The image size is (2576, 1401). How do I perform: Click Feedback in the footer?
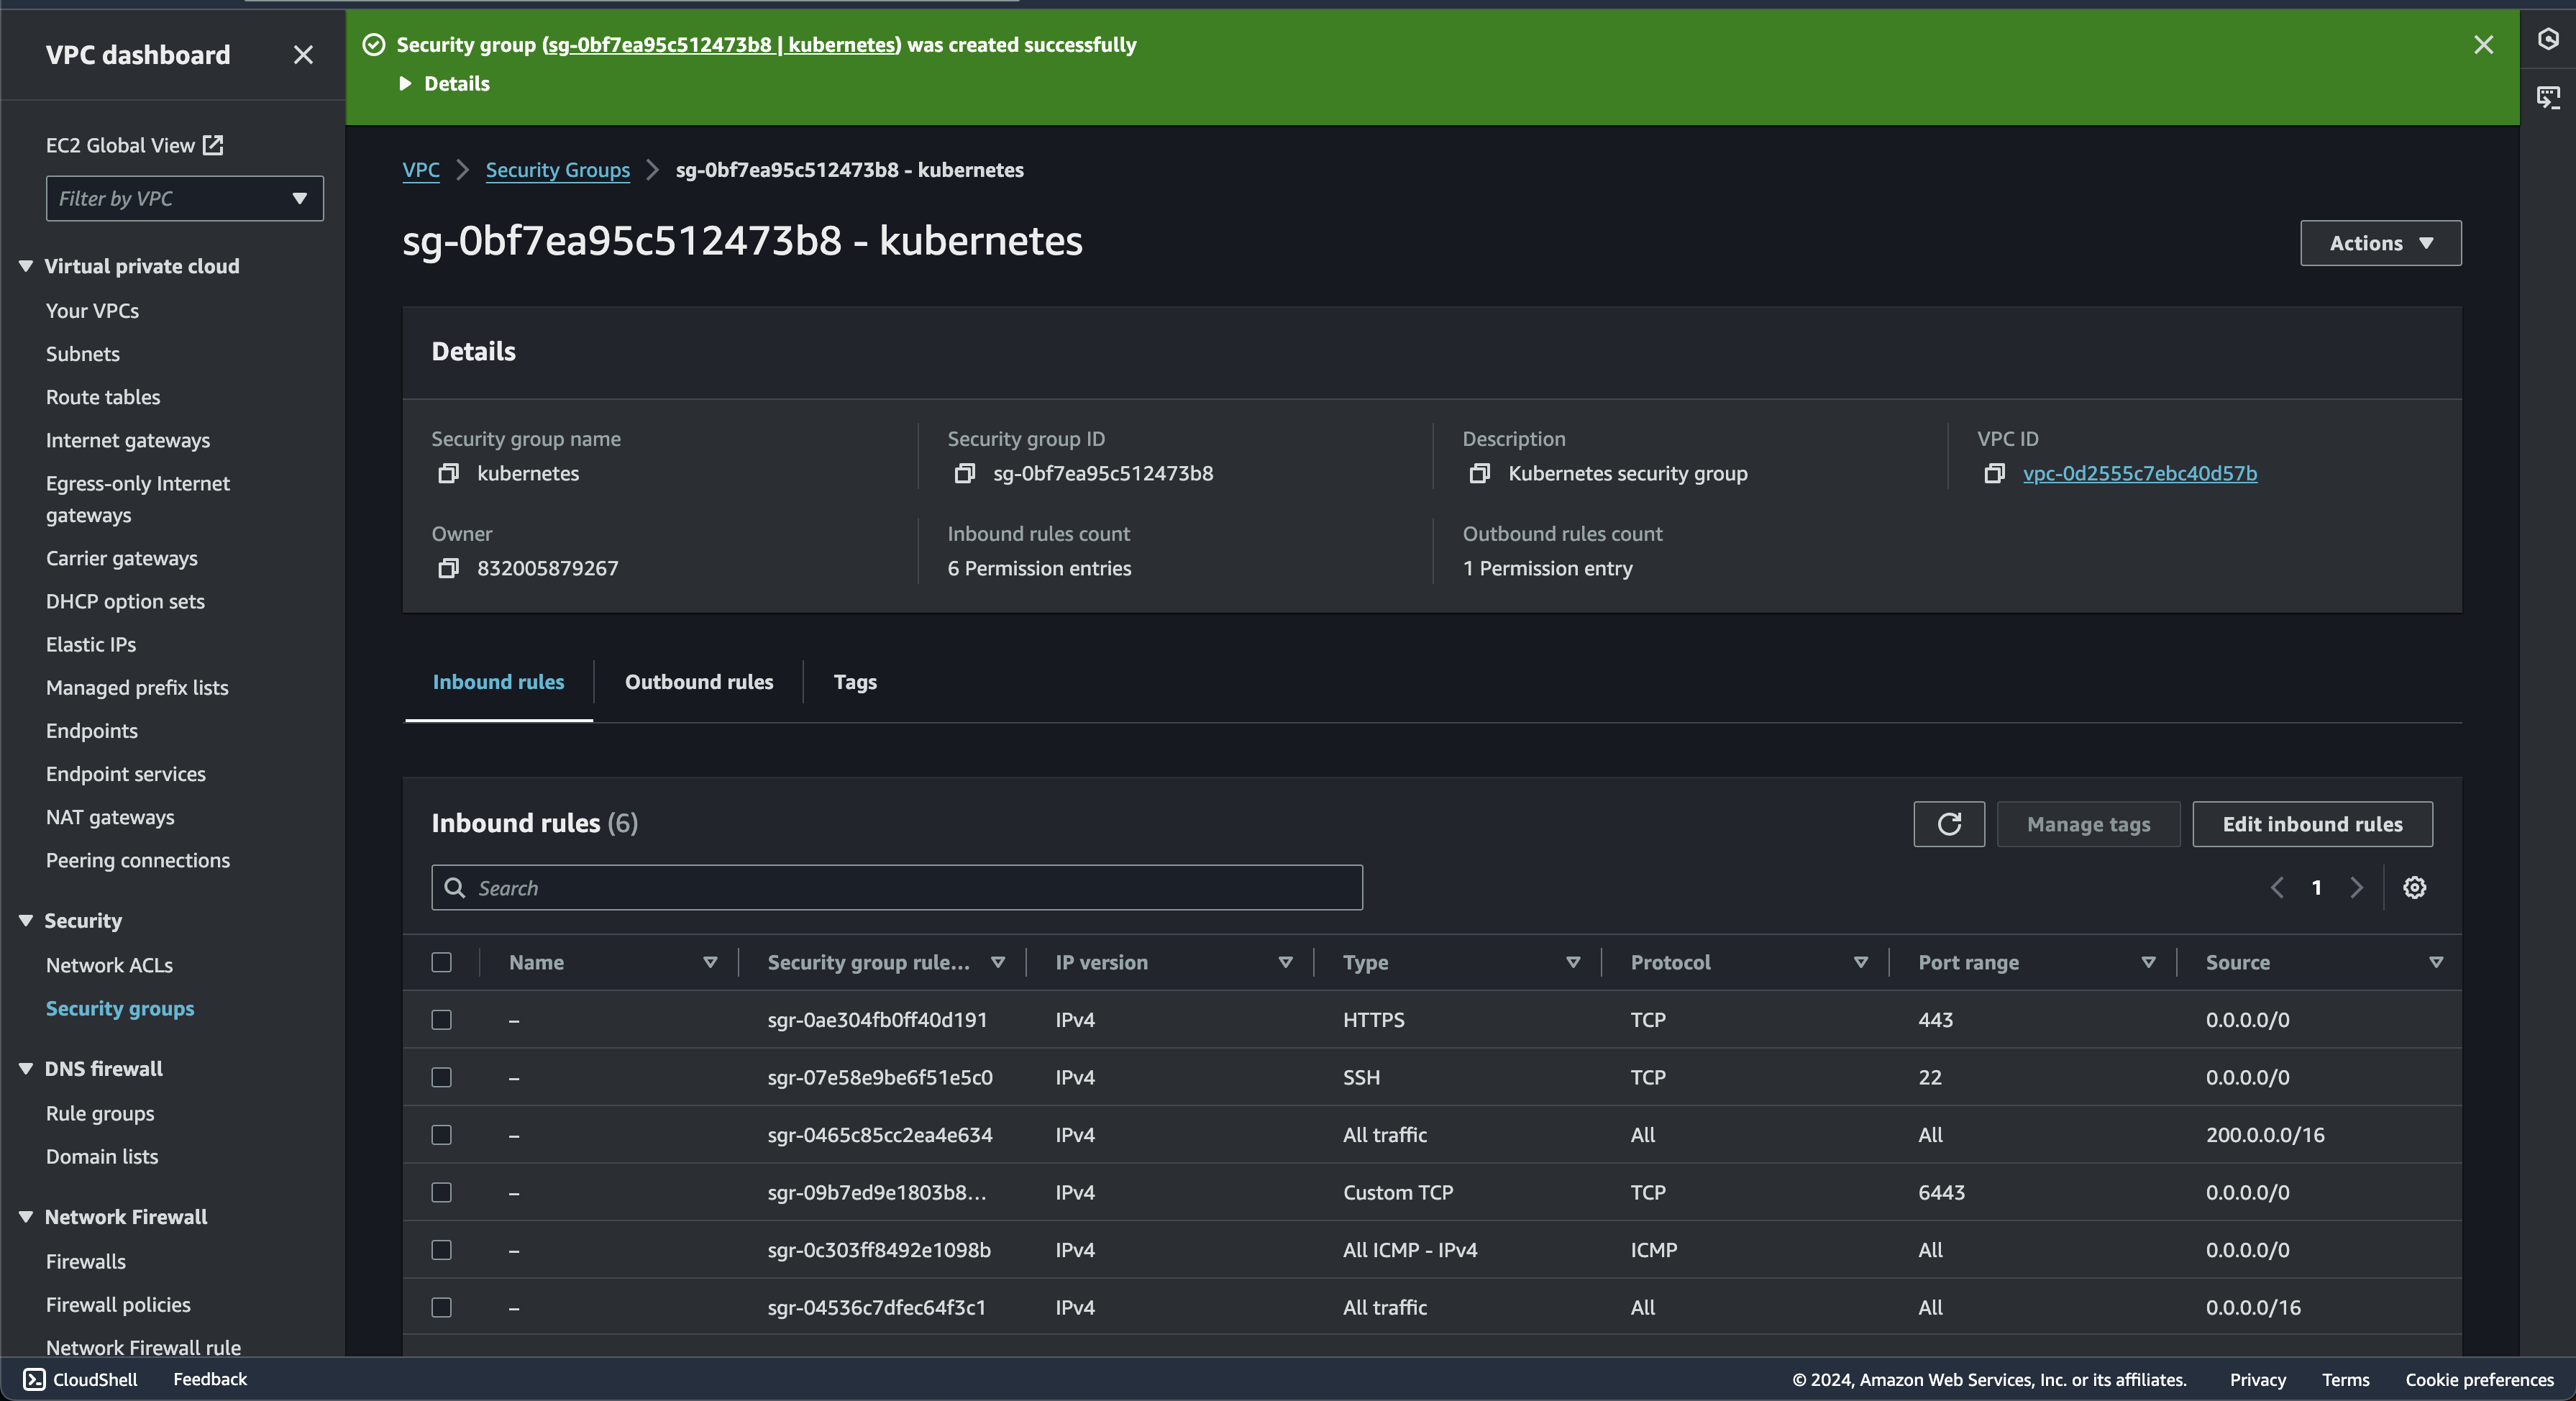[210, 1379]
